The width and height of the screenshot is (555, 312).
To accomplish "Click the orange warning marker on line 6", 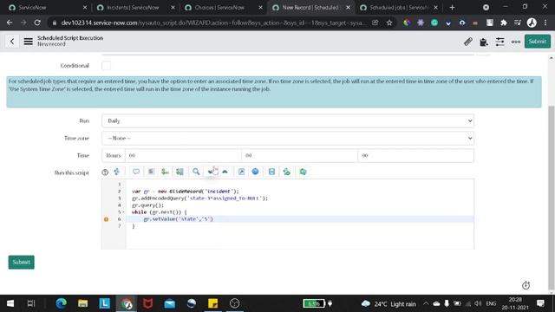I will coord(106,219).
